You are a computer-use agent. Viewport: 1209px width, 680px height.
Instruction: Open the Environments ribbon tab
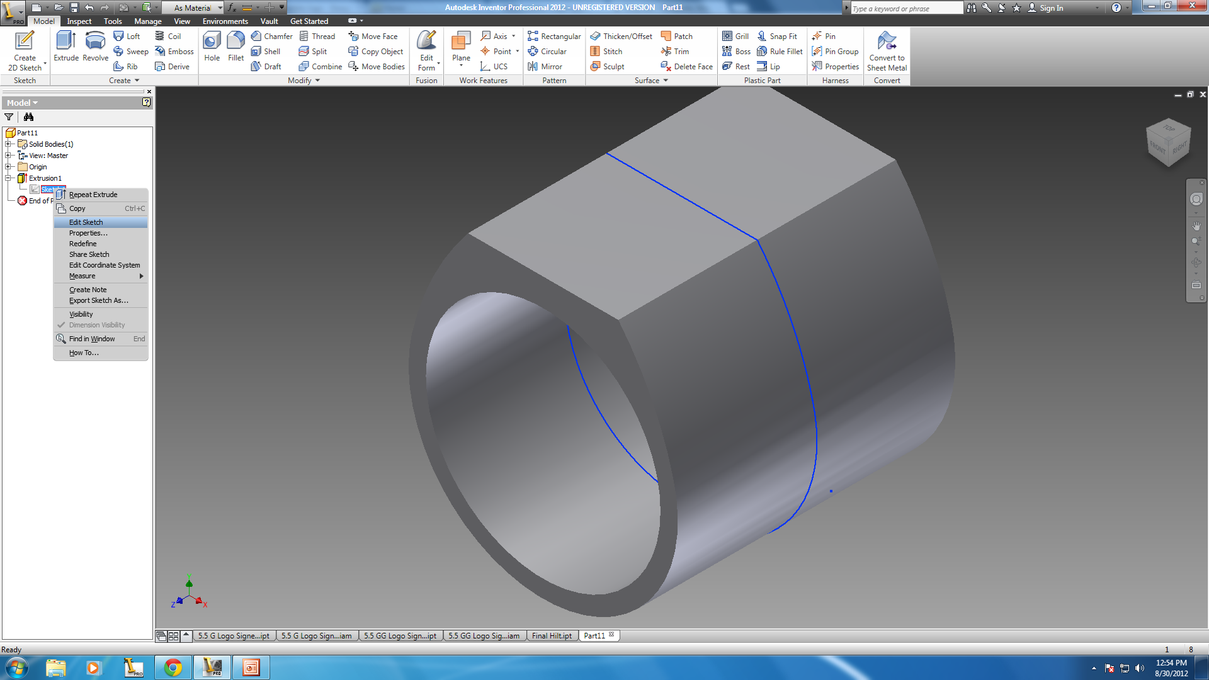[225, 21]
